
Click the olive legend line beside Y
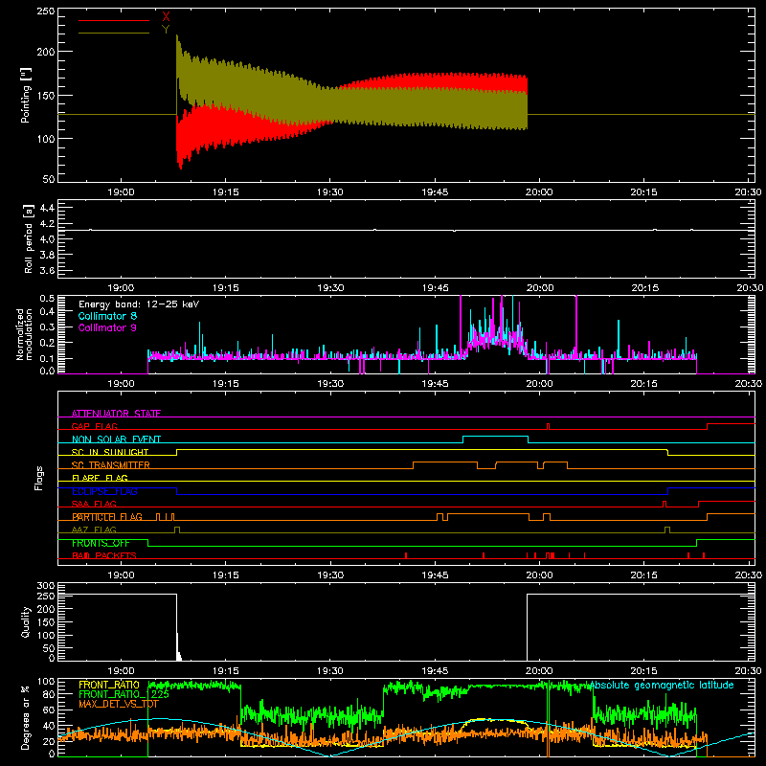[x=114, y=33]
